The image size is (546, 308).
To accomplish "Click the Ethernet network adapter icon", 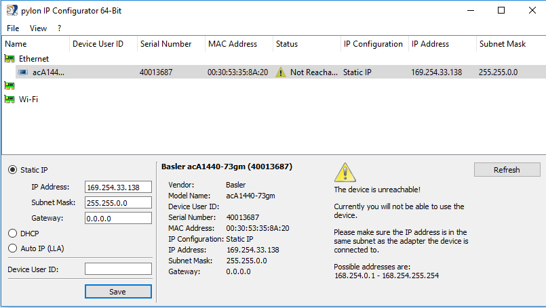I will click(x=9, y=58).
